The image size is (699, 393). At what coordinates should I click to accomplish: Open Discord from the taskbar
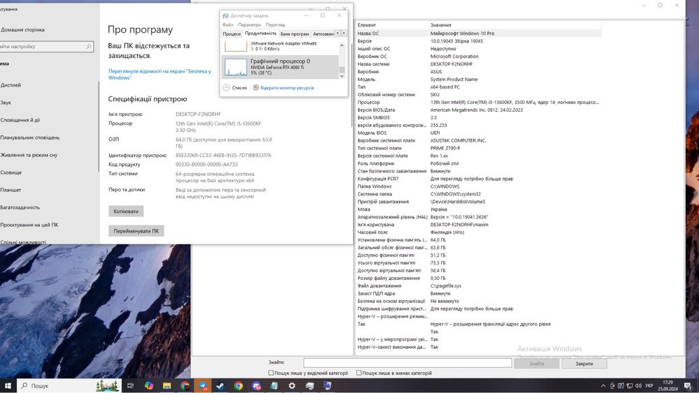(x=256, y=385)
